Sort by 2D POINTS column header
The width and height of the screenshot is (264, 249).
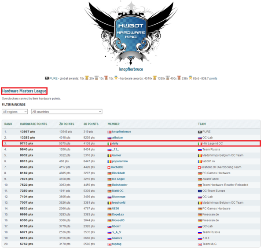coord(67,124)
